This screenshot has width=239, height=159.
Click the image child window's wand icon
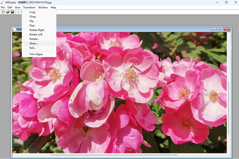coord(14,29)
